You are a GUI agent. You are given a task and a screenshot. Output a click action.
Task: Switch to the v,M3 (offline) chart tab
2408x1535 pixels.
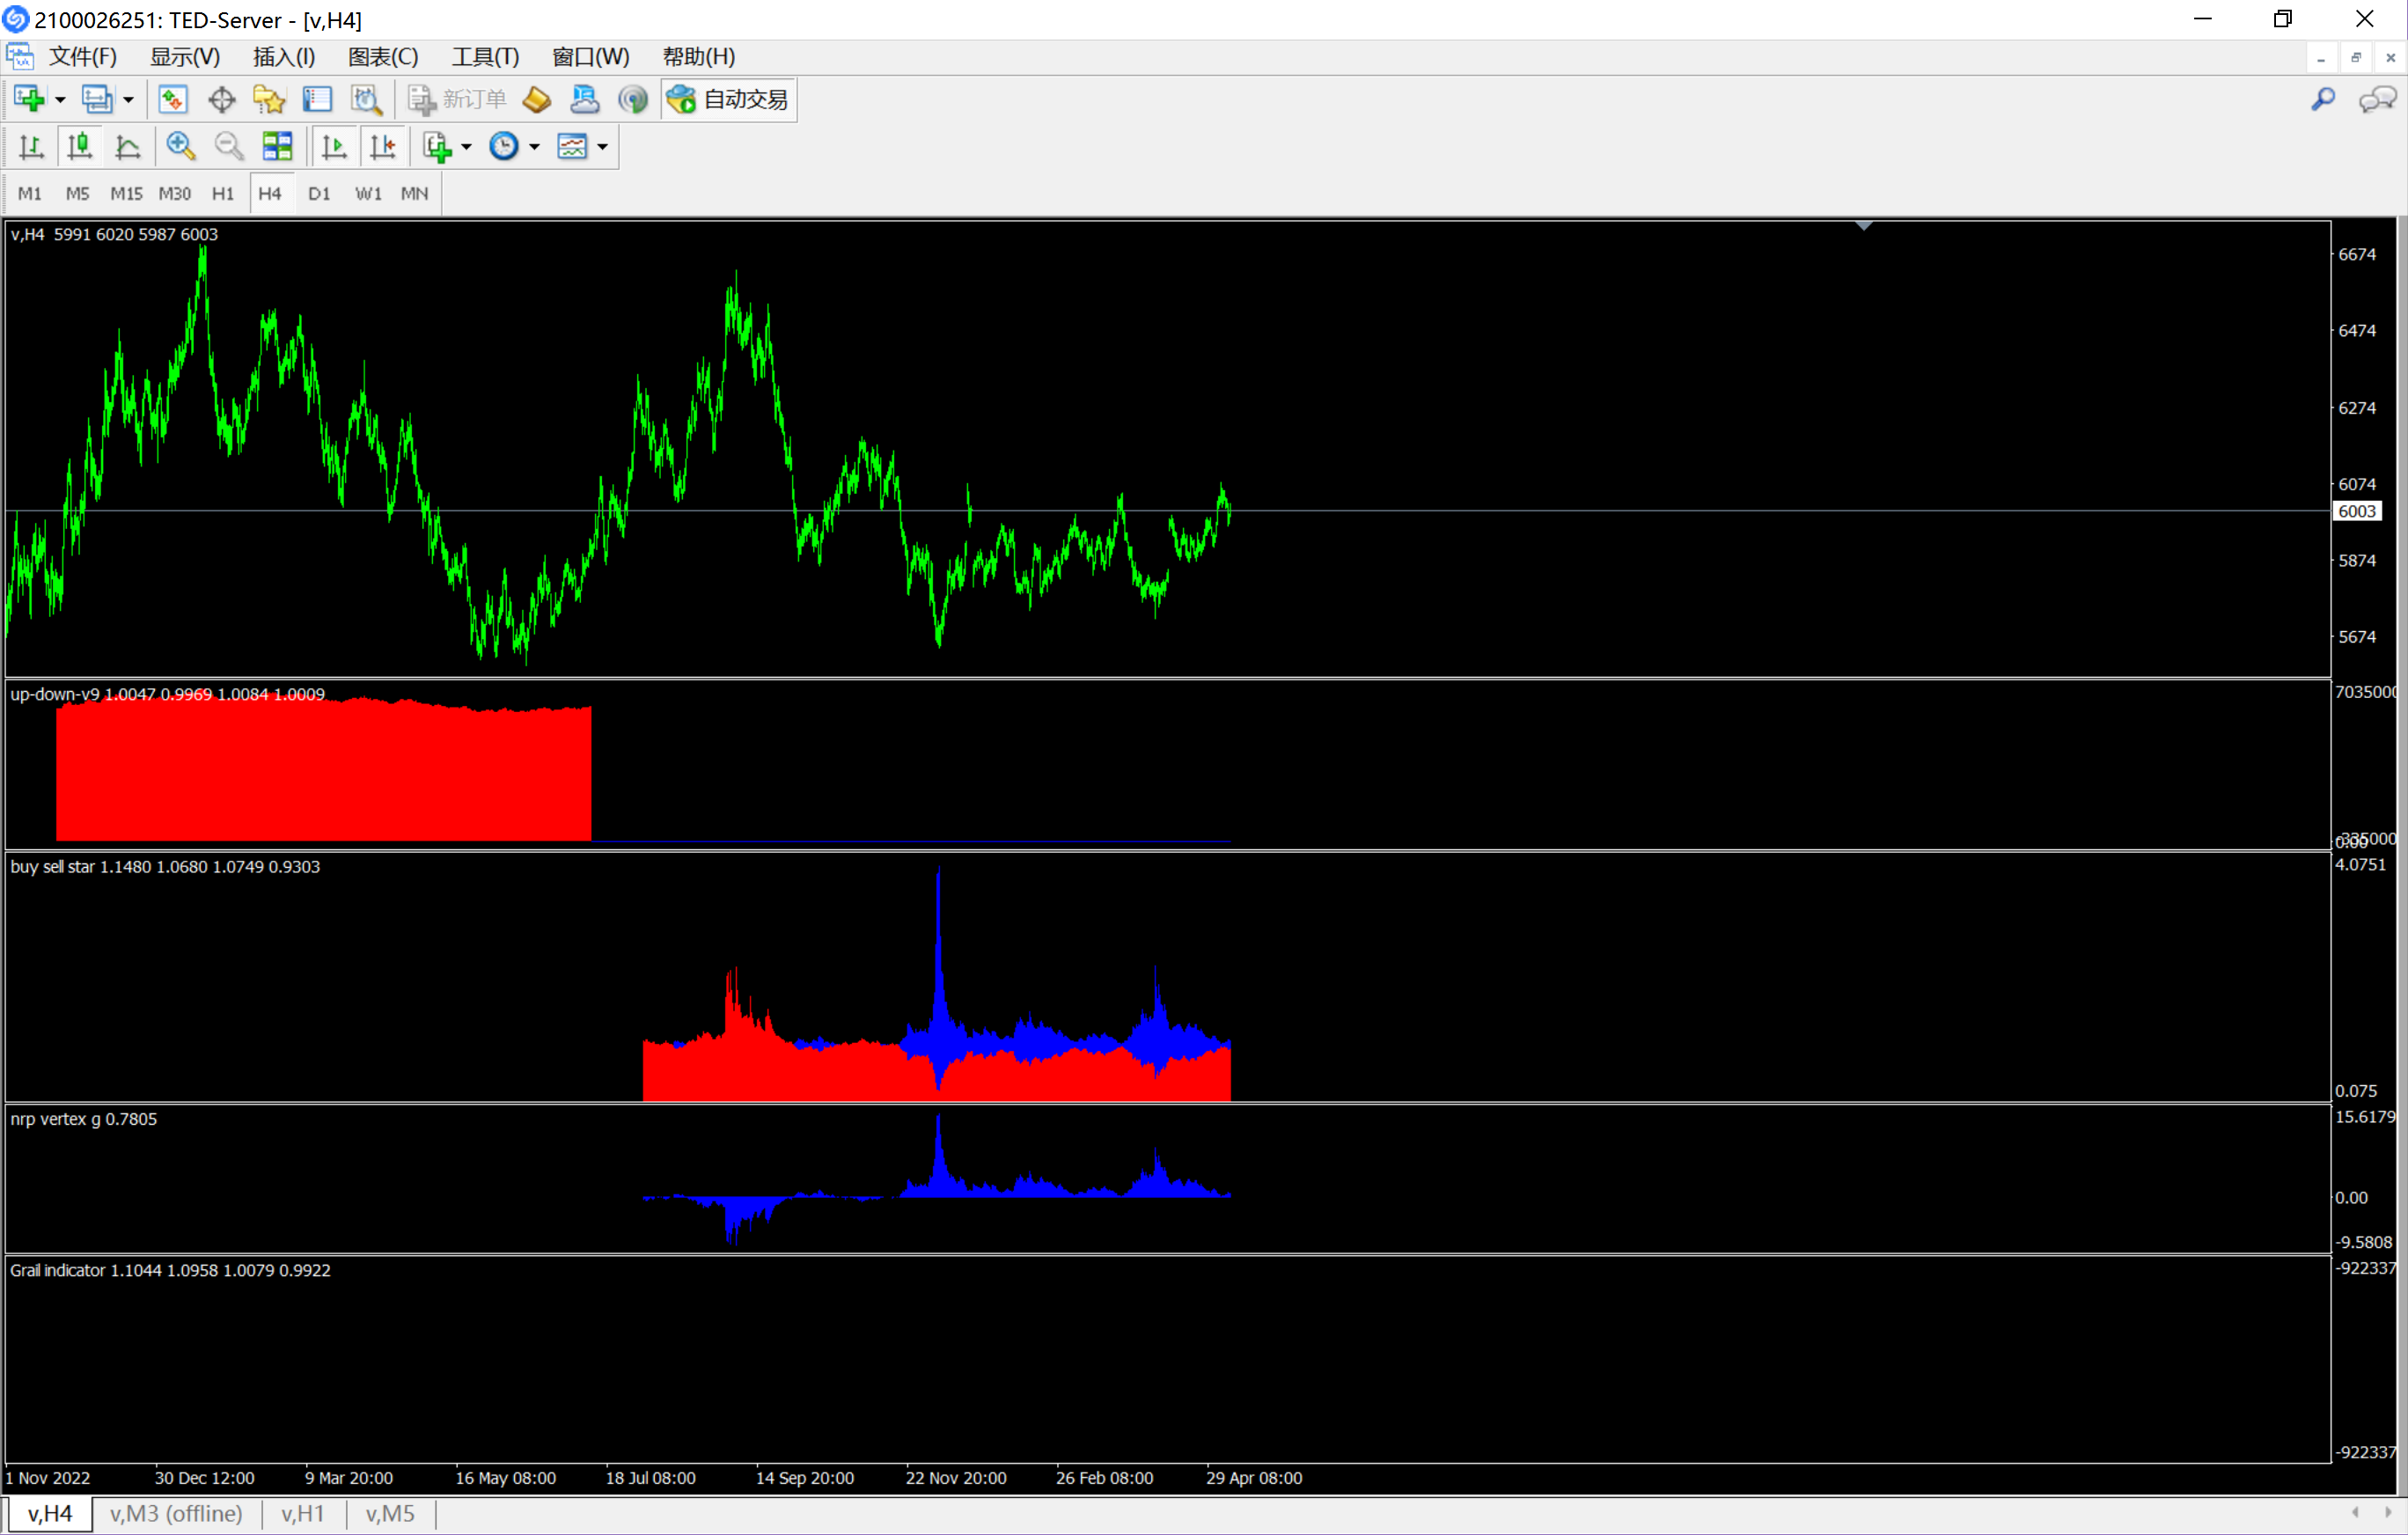point(176,1513)
